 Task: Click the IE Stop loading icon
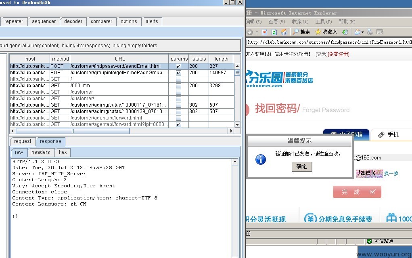265,32
